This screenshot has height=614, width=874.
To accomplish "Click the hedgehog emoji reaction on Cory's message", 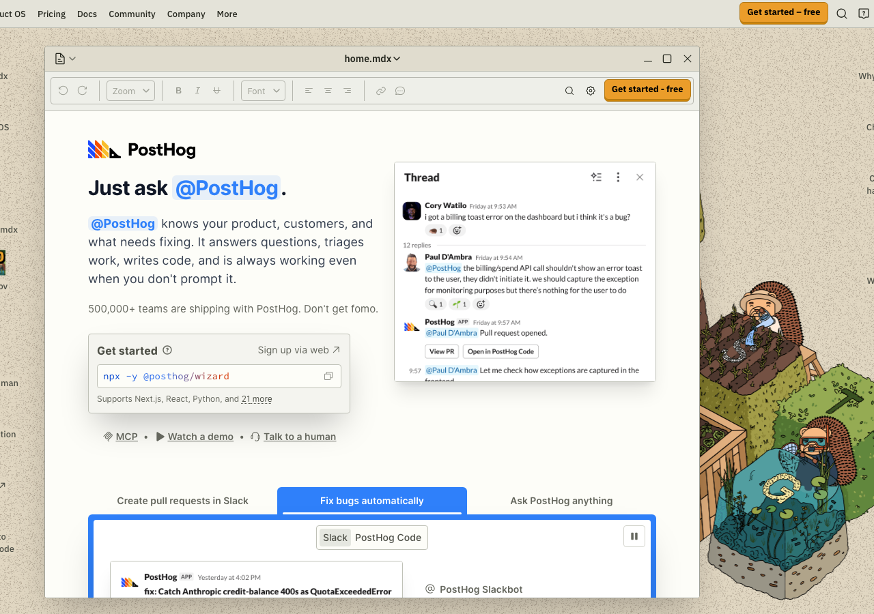I will tap(435, 231).
